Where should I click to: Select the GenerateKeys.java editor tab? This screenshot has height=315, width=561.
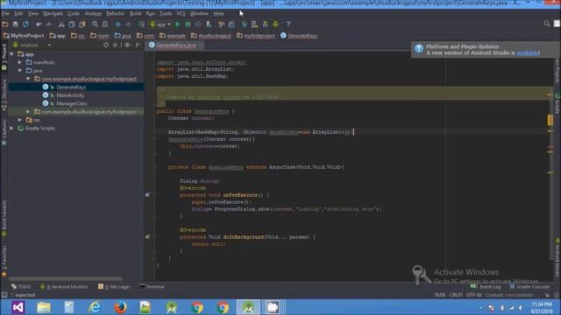tap(174, 45)
